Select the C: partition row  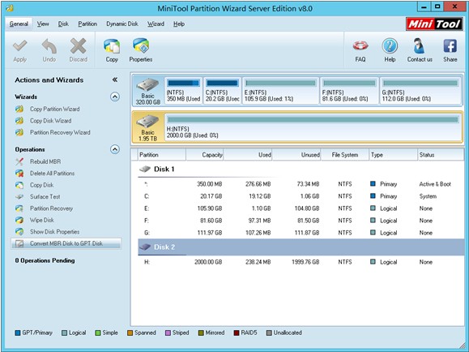[x=301, y=196]
